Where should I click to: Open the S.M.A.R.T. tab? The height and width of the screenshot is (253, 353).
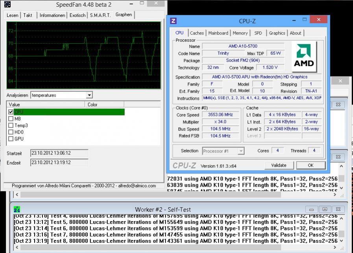click(100, 15)
